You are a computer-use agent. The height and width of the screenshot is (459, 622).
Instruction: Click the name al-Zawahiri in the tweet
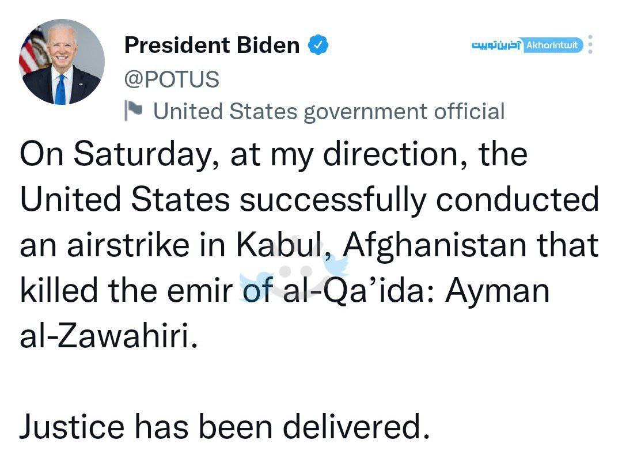click(108, 336)
